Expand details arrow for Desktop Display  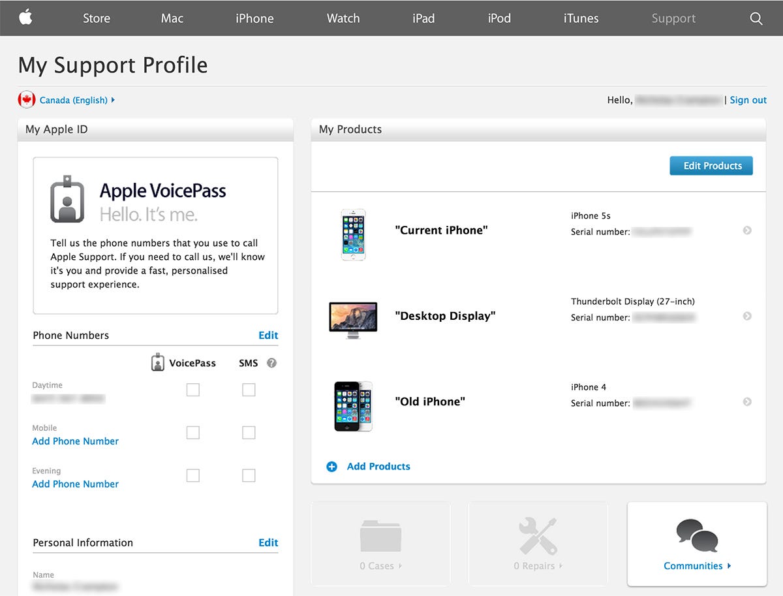[x=747, y=316]
